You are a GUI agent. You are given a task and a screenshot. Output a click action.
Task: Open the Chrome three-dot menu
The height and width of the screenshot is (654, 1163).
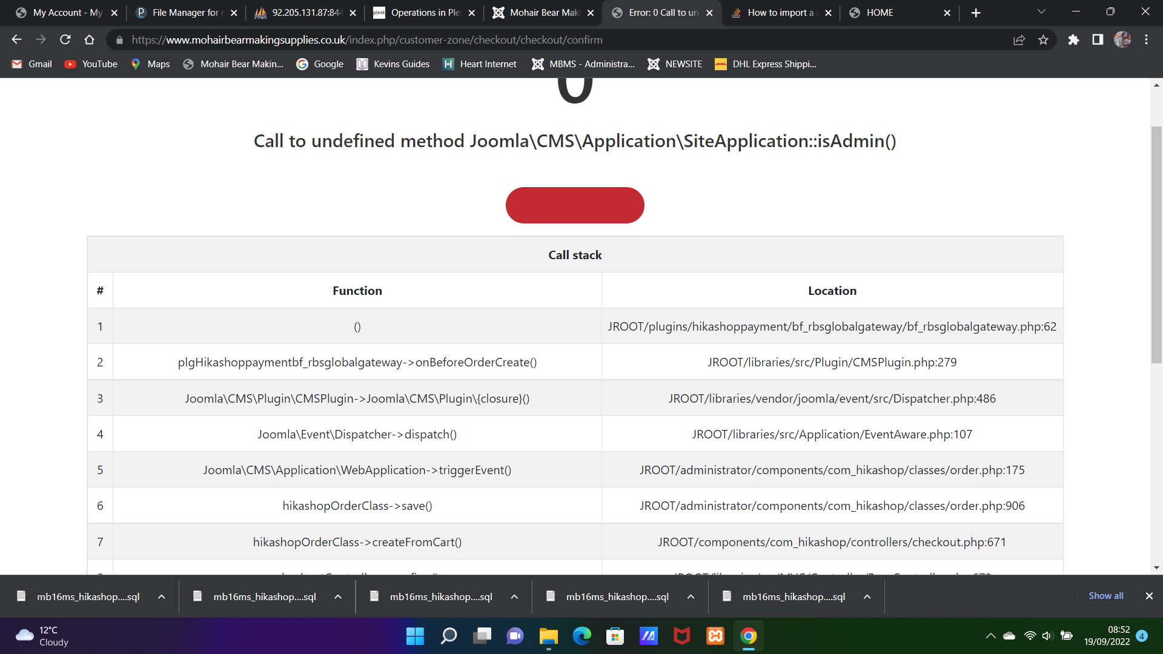[1146, 40]
